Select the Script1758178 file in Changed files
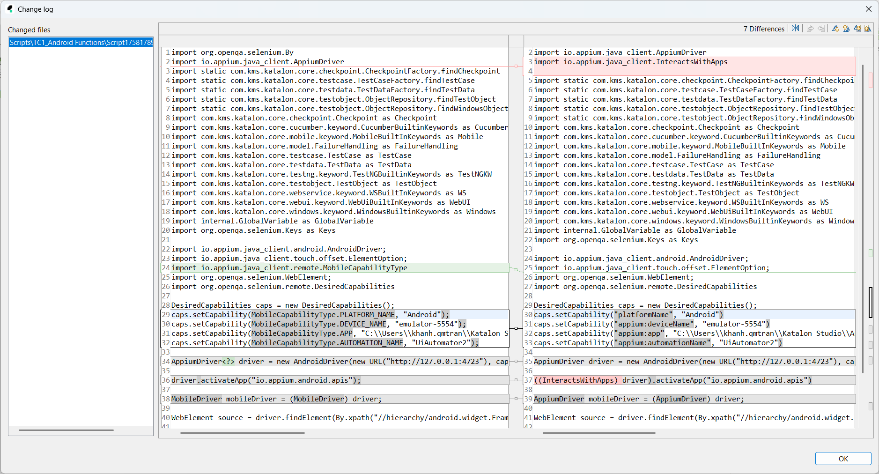The image size is (879, 474). (x=81, y=43)
